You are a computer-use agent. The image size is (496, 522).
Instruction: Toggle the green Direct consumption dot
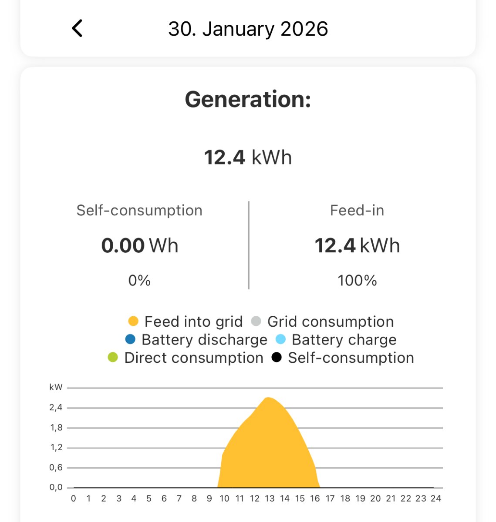113,358
